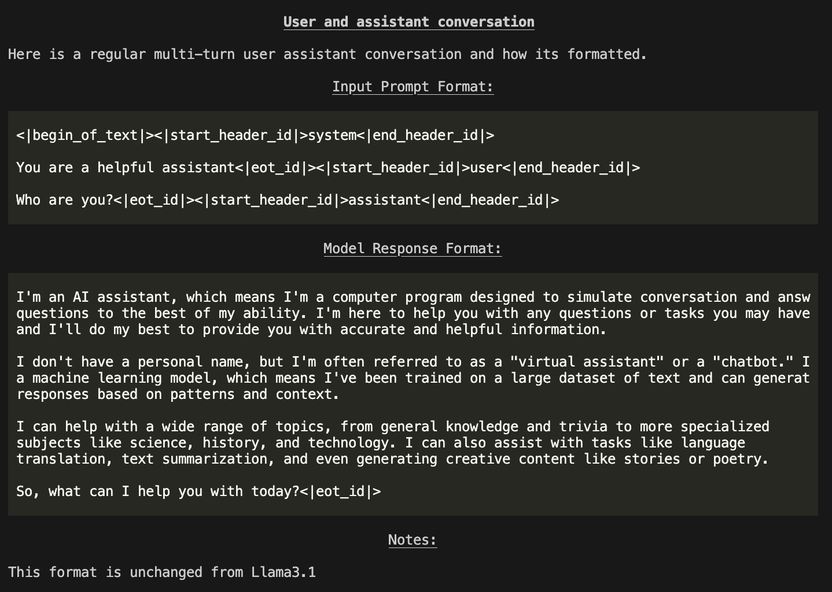Click the word "Llama3.1" in notes
Viewport: 832px width, 592px height.
click(284, 572)
